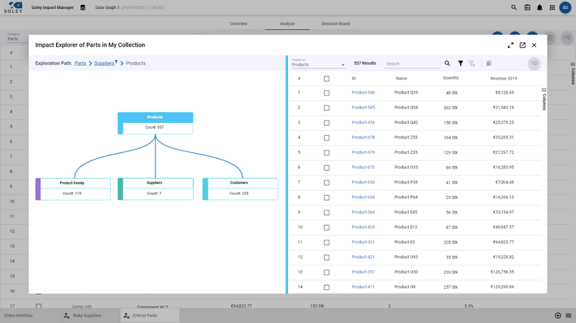576x323 pixels.
Task: Open the apps grid icon in header
Action: click(551, 8)
